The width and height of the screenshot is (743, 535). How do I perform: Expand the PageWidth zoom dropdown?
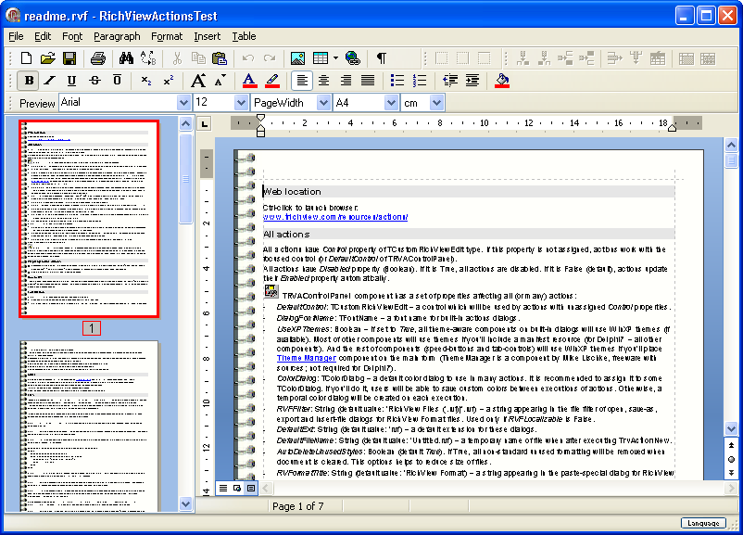coord(324,103)
